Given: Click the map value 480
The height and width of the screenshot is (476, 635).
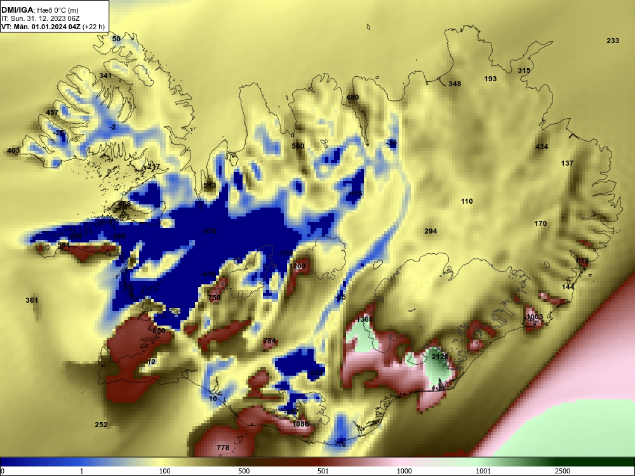Looking at the screenshot, I should (x=352, y=97).
